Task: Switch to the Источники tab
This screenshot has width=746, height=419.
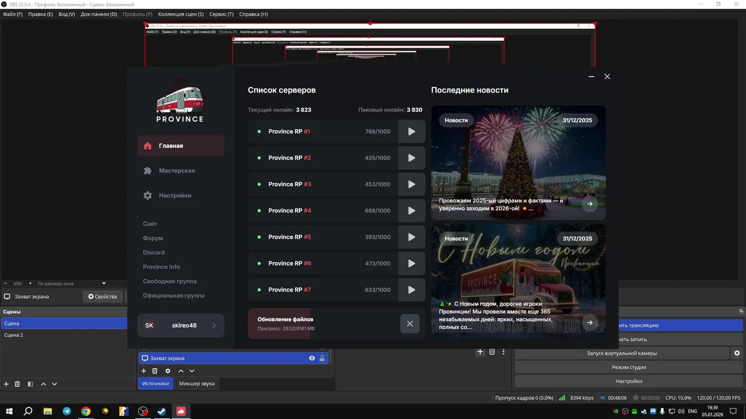Action: pyautogui.click(x=156, y=384)
